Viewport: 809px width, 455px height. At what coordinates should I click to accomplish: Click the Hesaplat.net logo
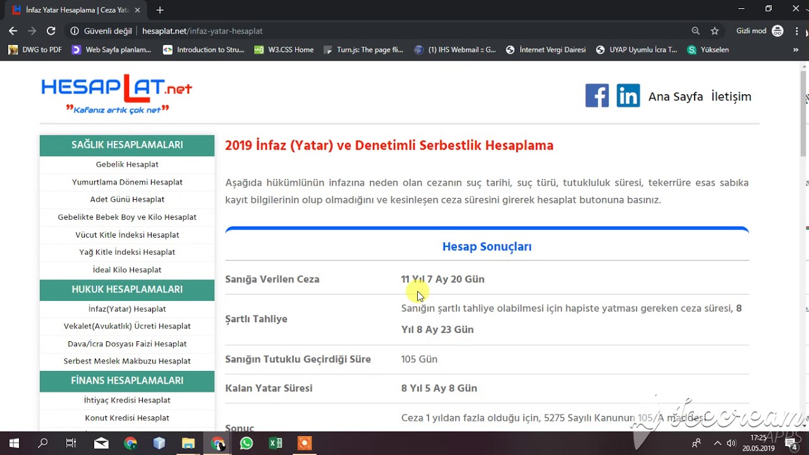[x=117, y=94]
